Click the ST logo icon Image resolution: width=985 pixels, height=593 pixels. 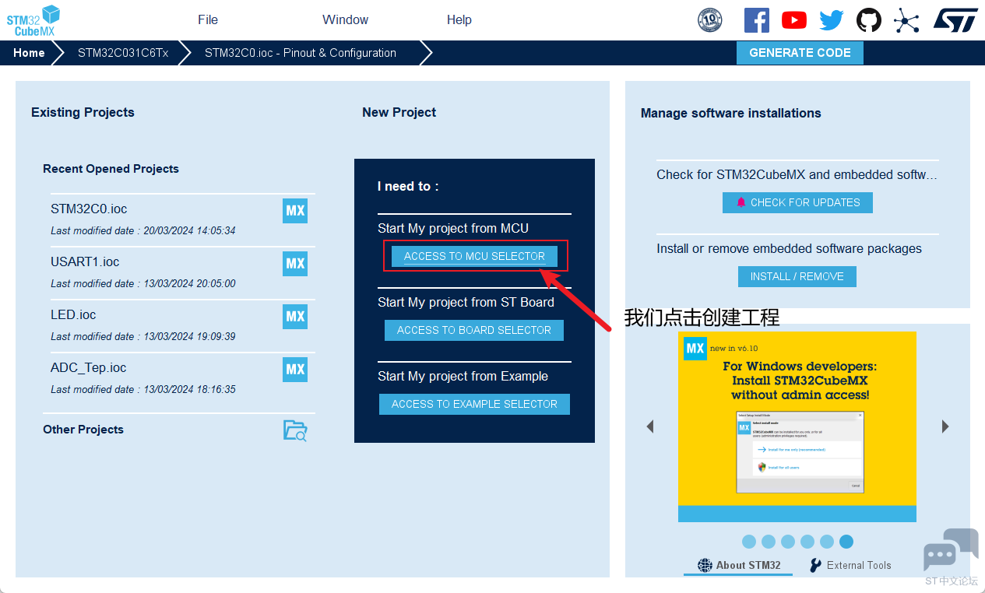click(955, 20)
